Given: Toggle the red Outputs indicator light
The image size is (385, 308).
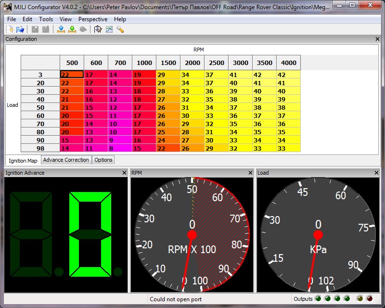Looking at the screenshot, I should click(x=370, y=299).
